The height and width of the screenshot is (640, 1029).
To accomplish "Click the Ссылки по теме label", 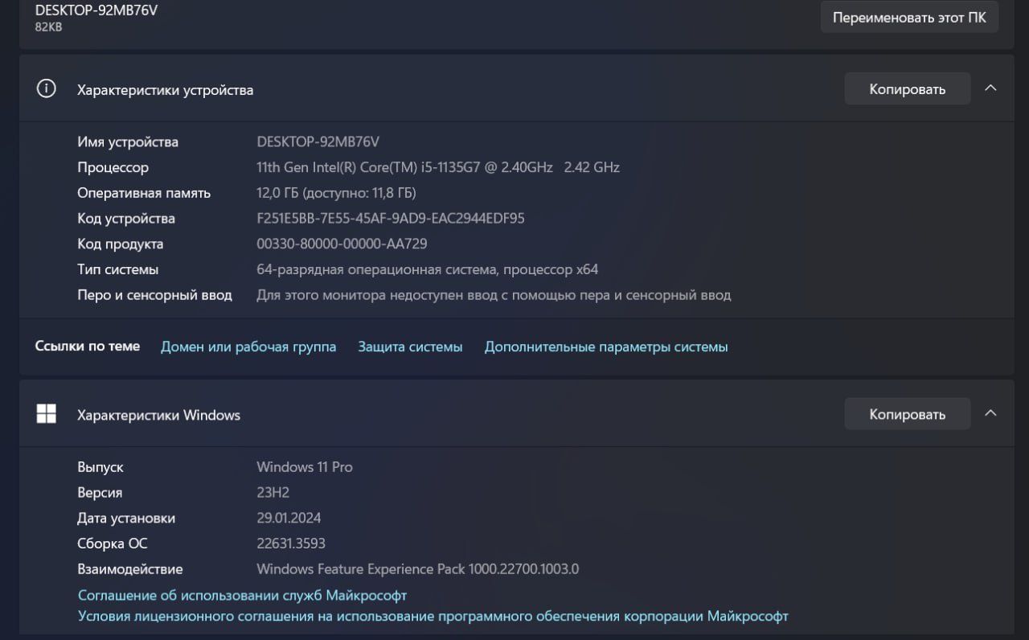I will [88, 346].
